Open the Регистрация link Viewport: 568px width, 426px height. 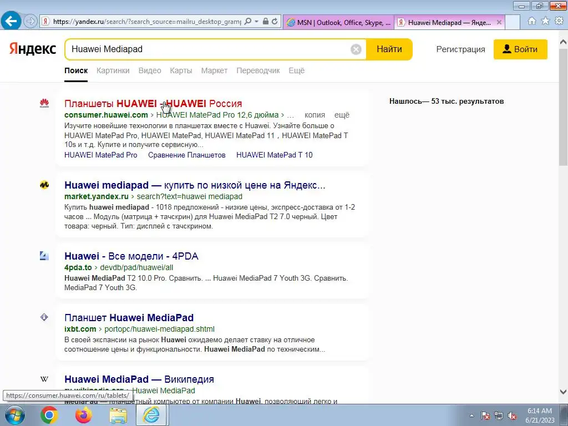pos(460,49)
